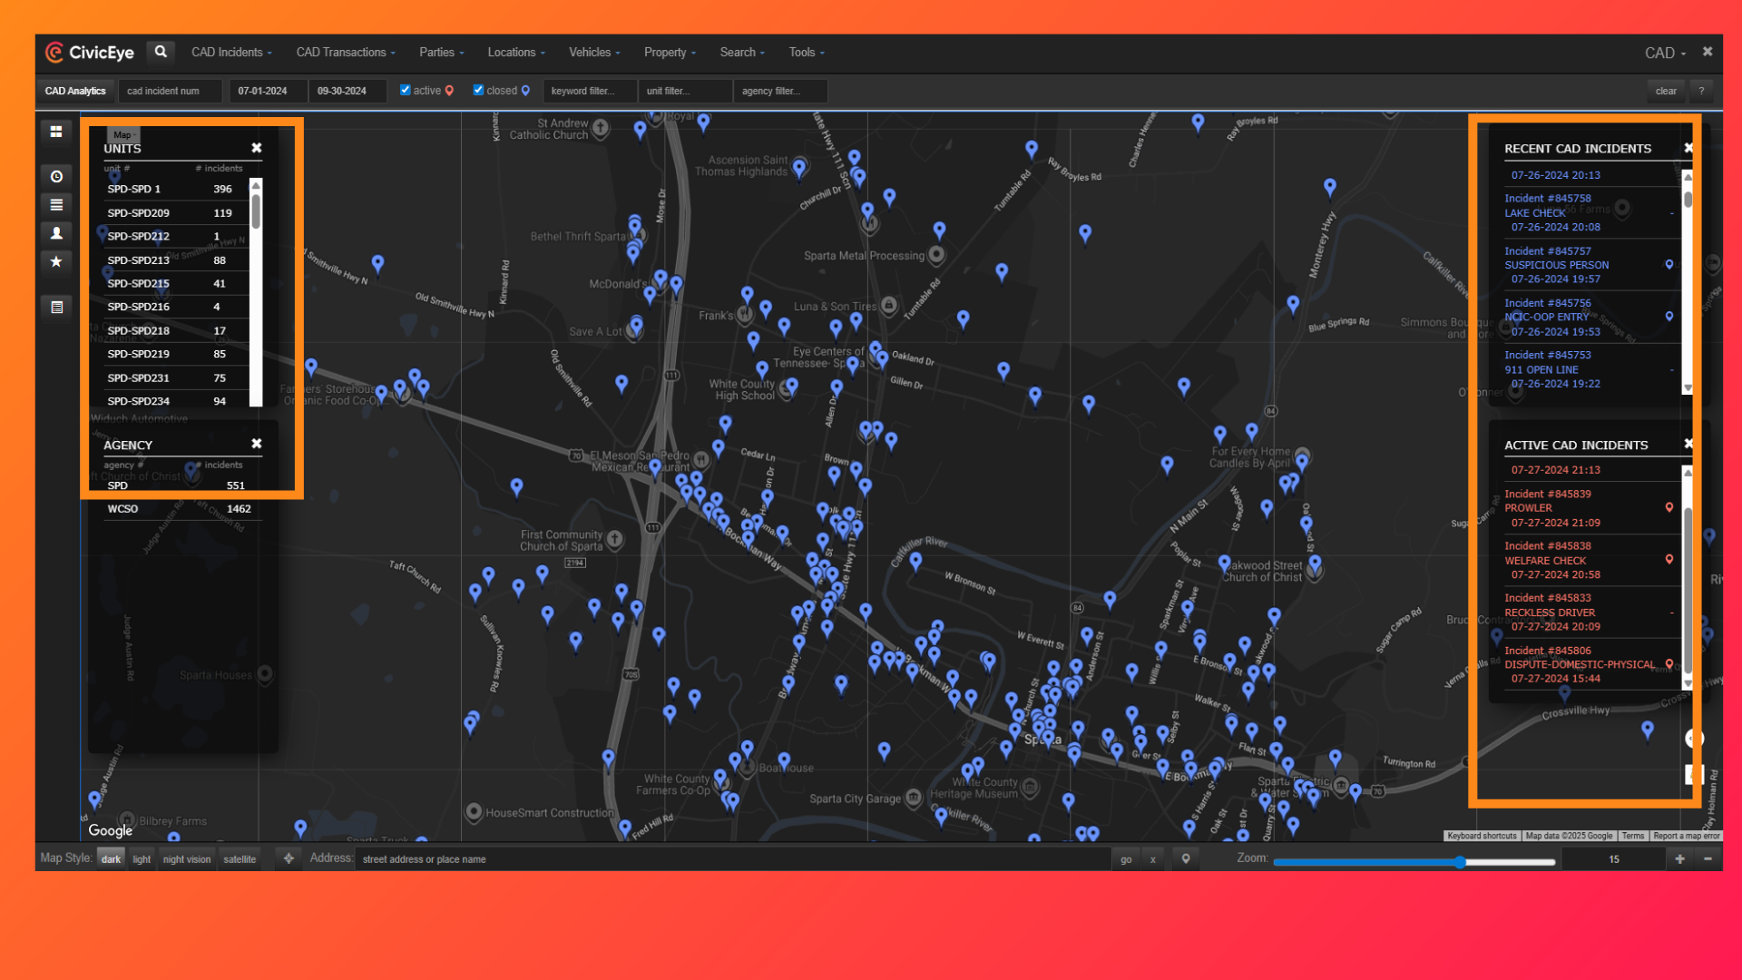
Task: Open the CAD Transactions dropdown menu
Action: pos(346,53)
